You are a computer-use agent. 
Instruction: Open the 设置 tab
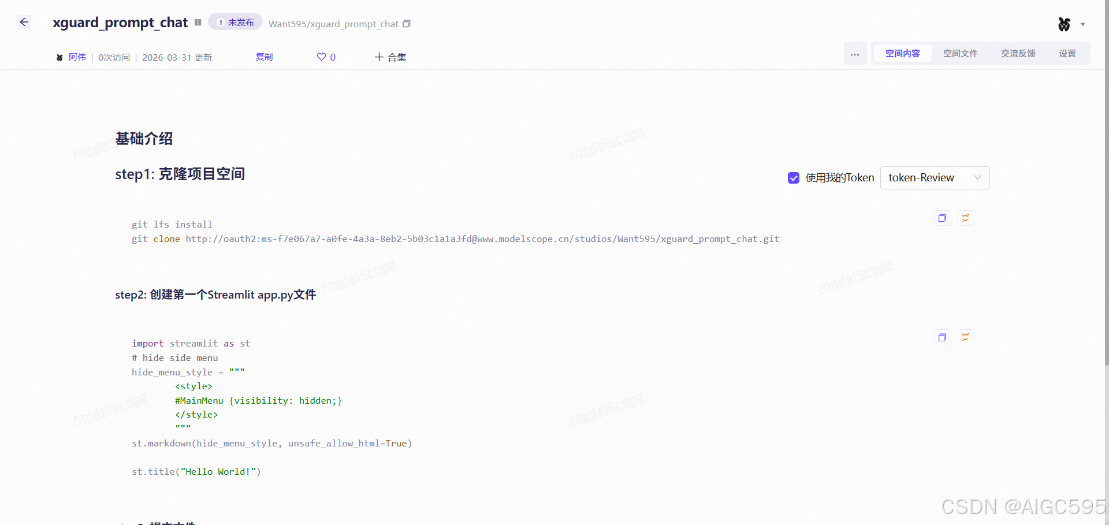click(1067, 53)
